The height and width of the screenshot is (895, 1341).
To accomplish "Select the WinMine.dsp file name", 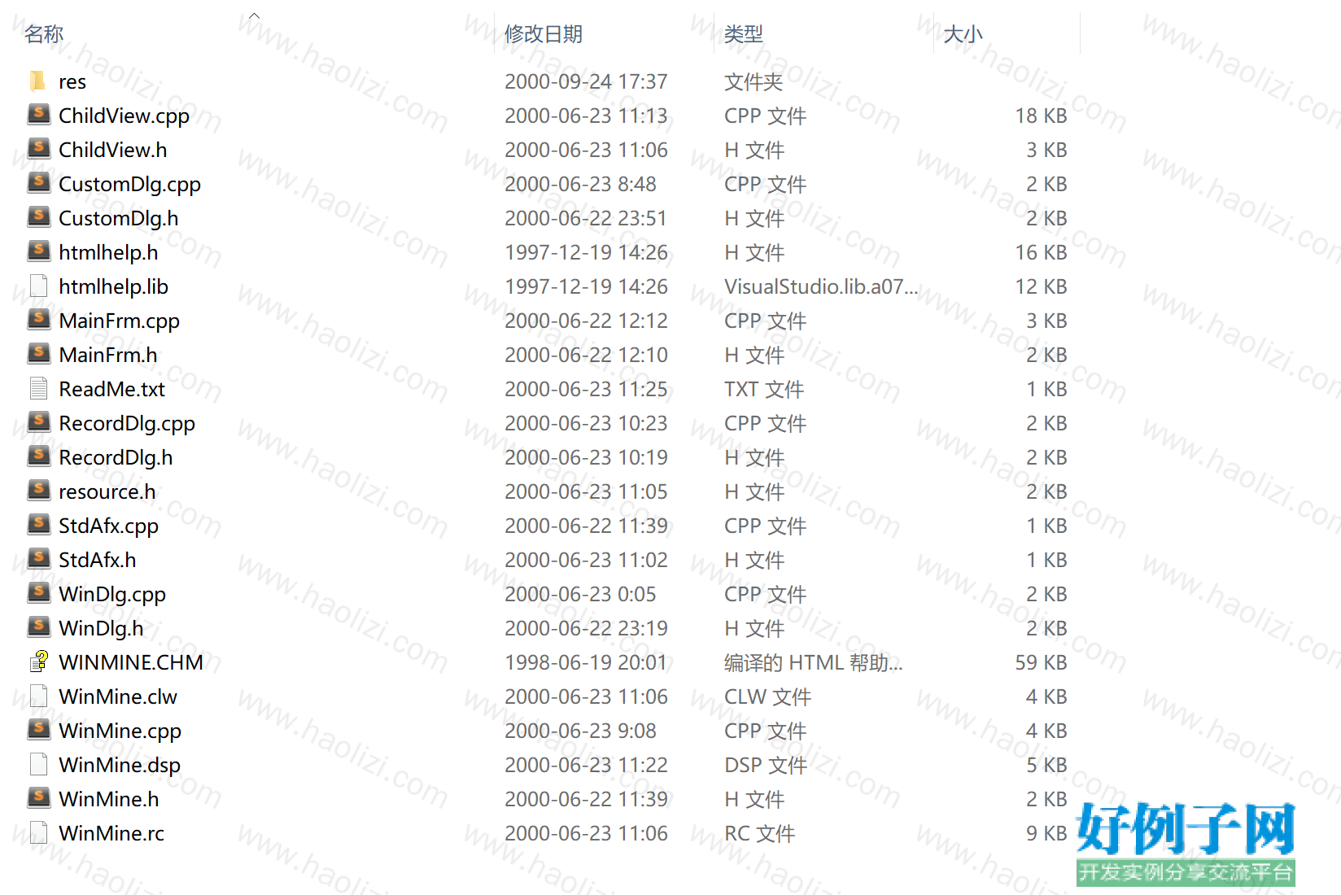I will (x=120, y=766).
